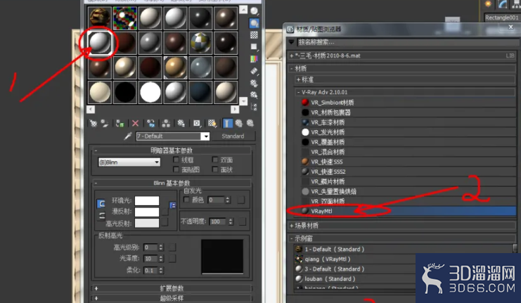Click the 不透明度 opacity map button
The height and width of the screenshot is (303, 521).
click(x=243, y=221)
